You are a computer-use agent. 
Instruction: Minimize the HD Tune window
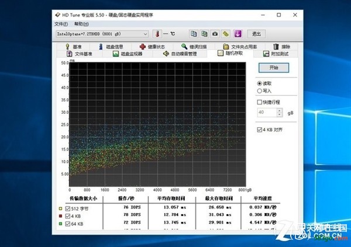263,15
